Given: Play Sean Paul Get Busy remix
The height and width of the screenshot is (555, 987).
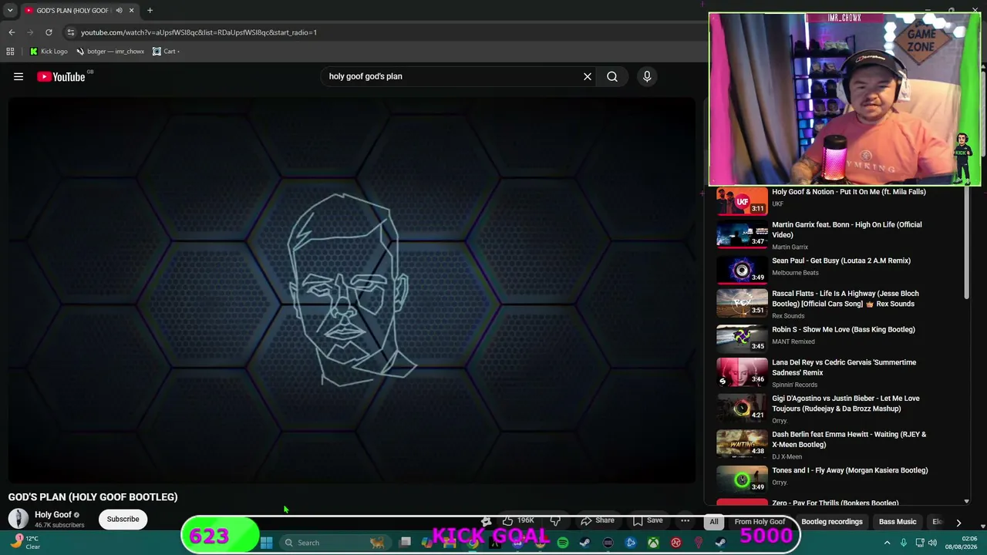Looking at the screenshot, I should [x=841, y=261].
